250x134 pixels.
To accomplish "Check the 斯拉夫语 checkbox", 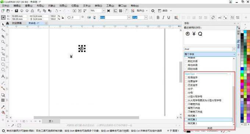I will [x=186, y=61].
